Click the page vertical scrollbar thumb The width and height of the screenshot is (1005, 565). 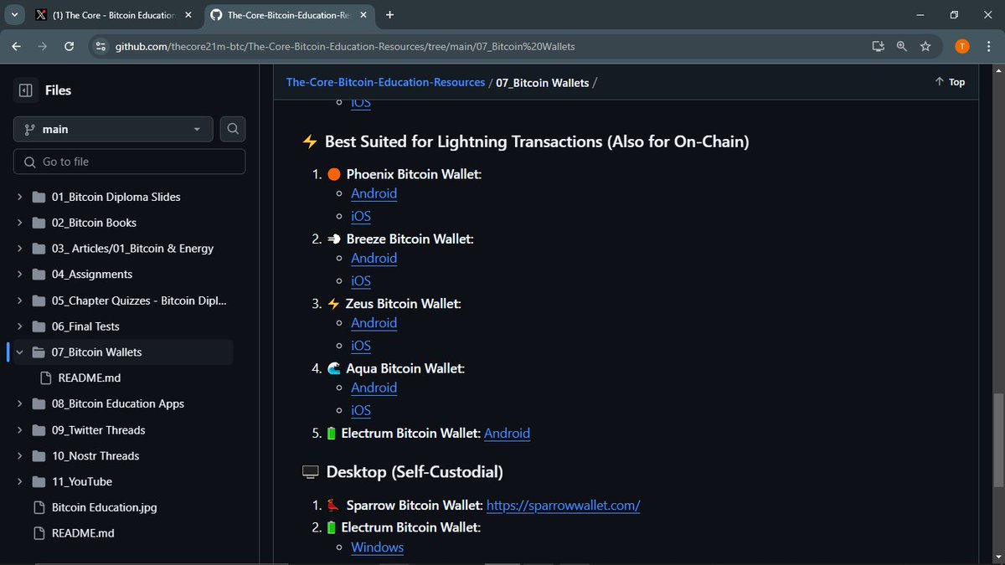997,439
